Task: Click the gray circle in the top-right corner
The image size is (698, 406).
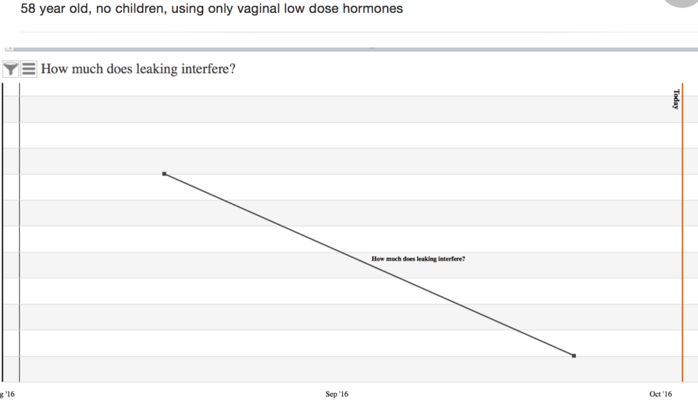Action: pos(681,3)
